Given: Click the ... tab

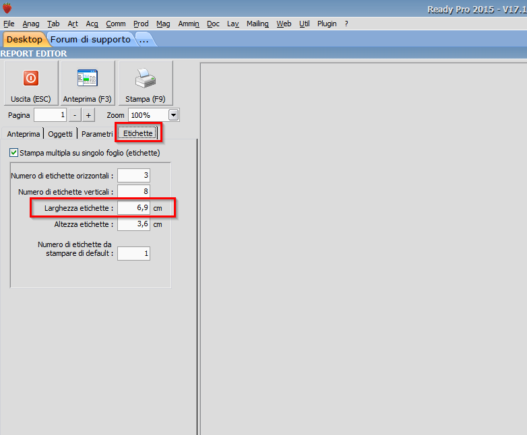Looking at the screenshot, I should point(144,39).
